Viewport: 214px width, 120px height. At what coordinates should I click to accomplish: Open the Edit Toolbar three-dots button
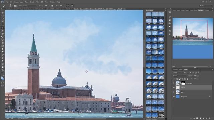click(x=3, y=73)
